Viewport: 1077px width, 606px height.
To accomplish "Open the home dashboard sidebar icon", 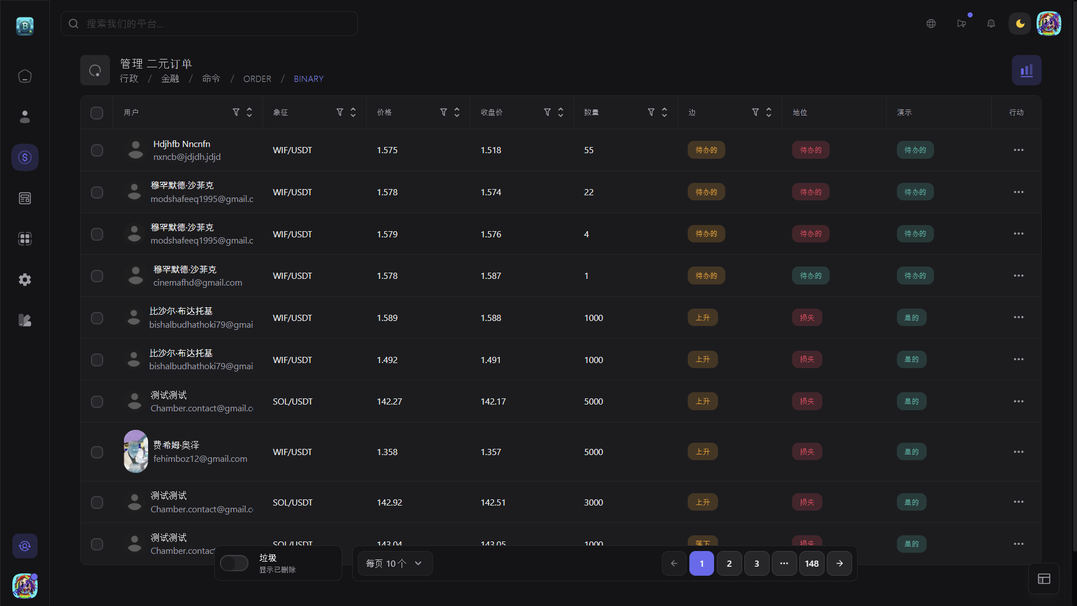I will (25, 76).
